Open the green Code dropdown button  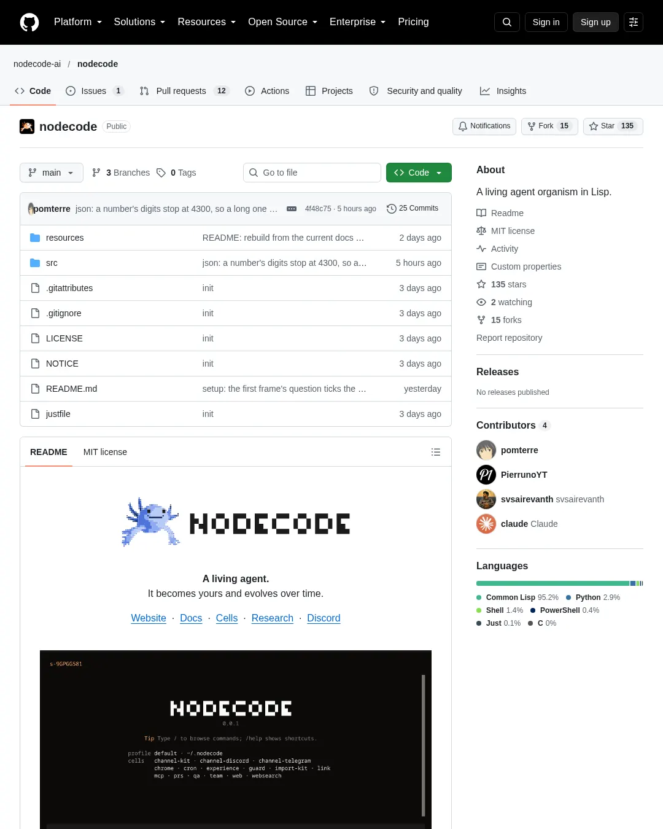tap(419, 173)
